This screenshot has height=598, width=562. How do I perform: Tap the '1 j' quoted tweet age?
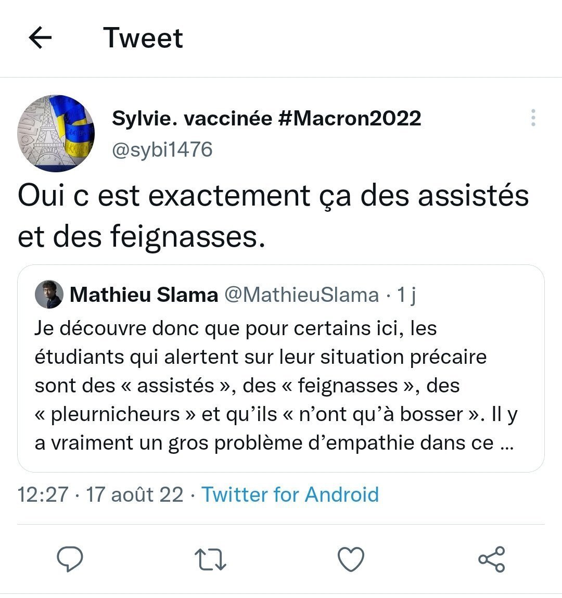(406, 295)
